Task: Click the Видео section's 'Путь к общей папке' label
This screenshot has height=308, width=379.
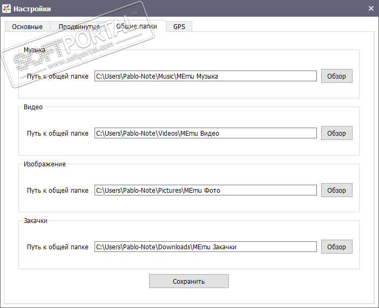Action: 57,134
